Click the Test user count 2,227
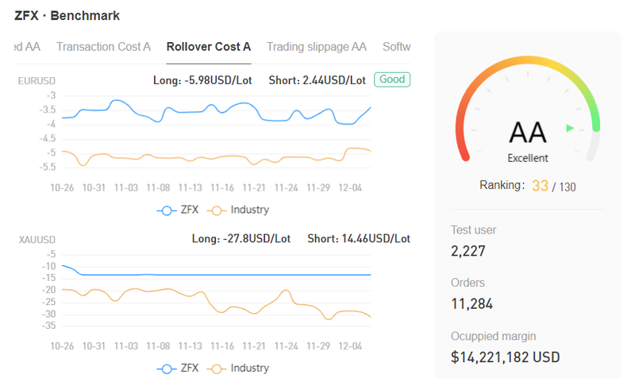Screen dimensions: 635x378 [468, 251]
